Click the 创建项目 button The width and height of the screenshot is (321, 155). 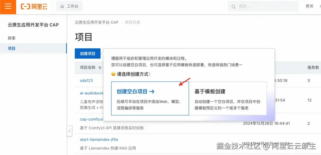point(88,53)
